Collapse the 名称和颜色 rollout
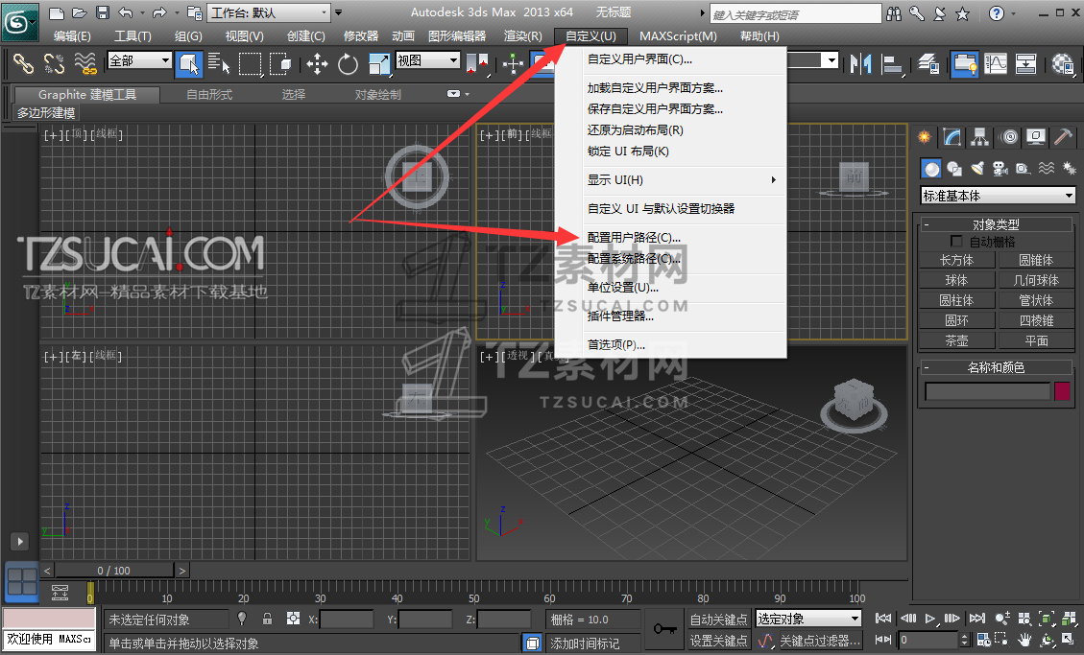The height and width of the screenshot is (655, 1084). click(995, 367)
